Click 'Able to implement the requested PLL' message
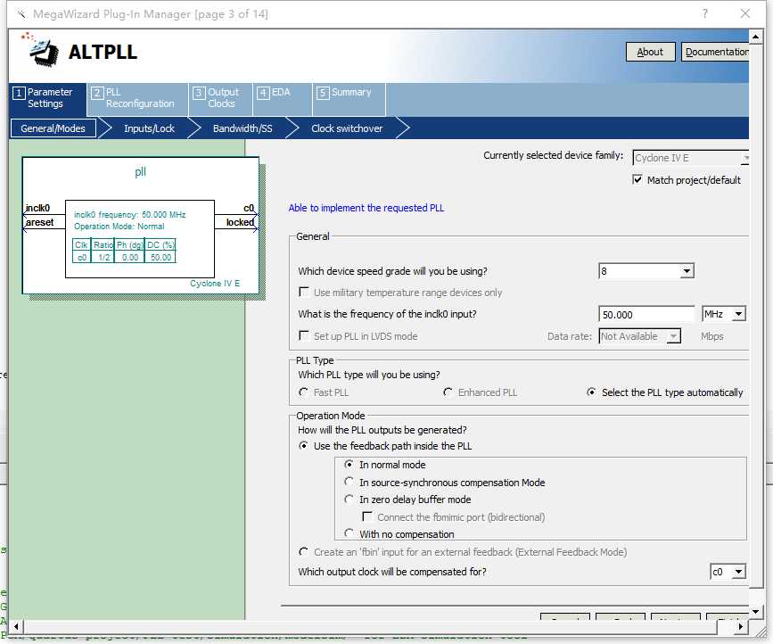 click(x=366, y=208)
